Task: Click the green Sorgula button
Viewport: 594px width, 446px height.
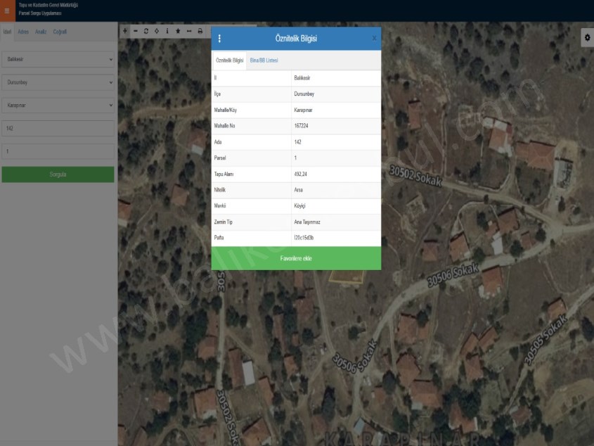Action: click(58, 174)
